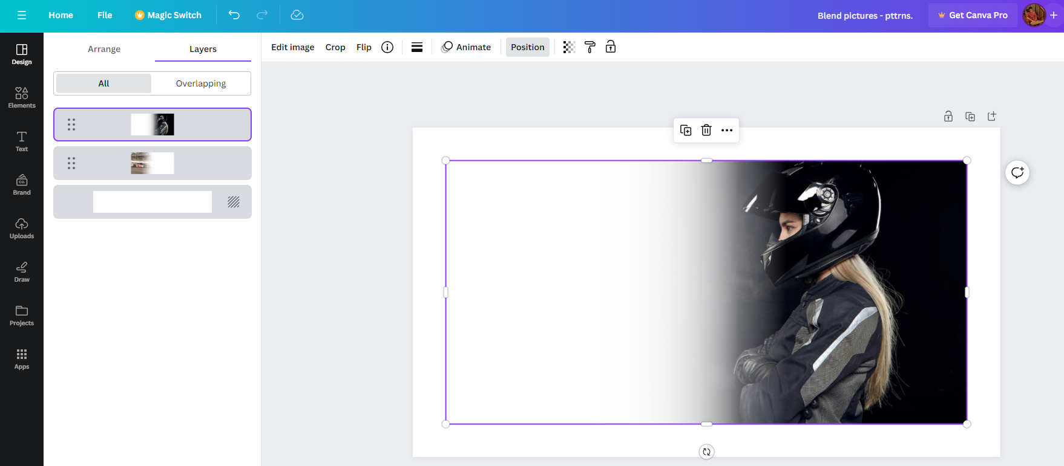
Task: Switch to the Layers tab
Action: pos(203,49)
